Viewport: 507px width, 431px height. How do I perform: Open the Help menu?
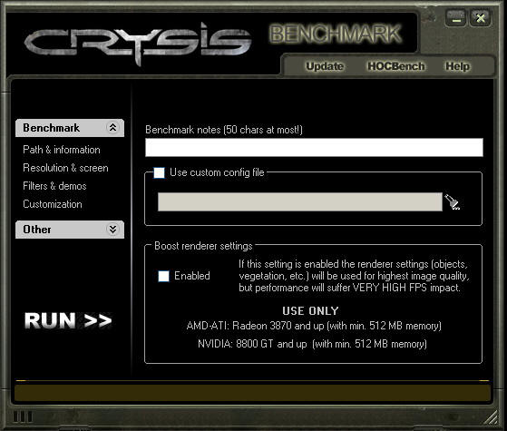click(x=457, y=66)
